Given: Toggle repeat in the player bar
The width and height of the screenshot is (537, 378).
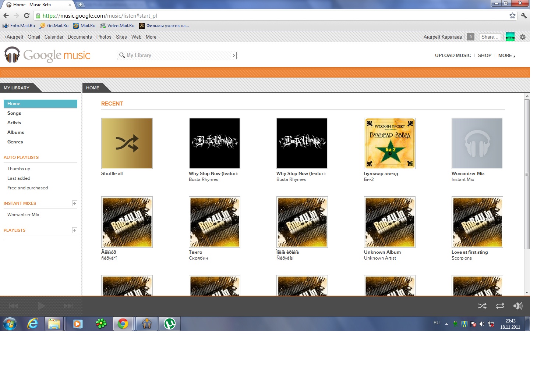Looking at the screenshot, I should (500, 306).
